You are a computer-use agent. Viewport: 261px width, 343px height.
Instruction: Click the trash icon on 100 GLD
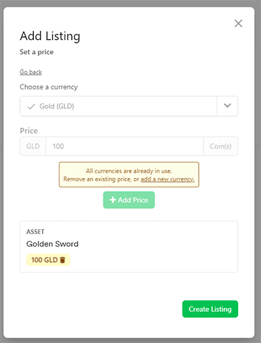pos(63,260)
